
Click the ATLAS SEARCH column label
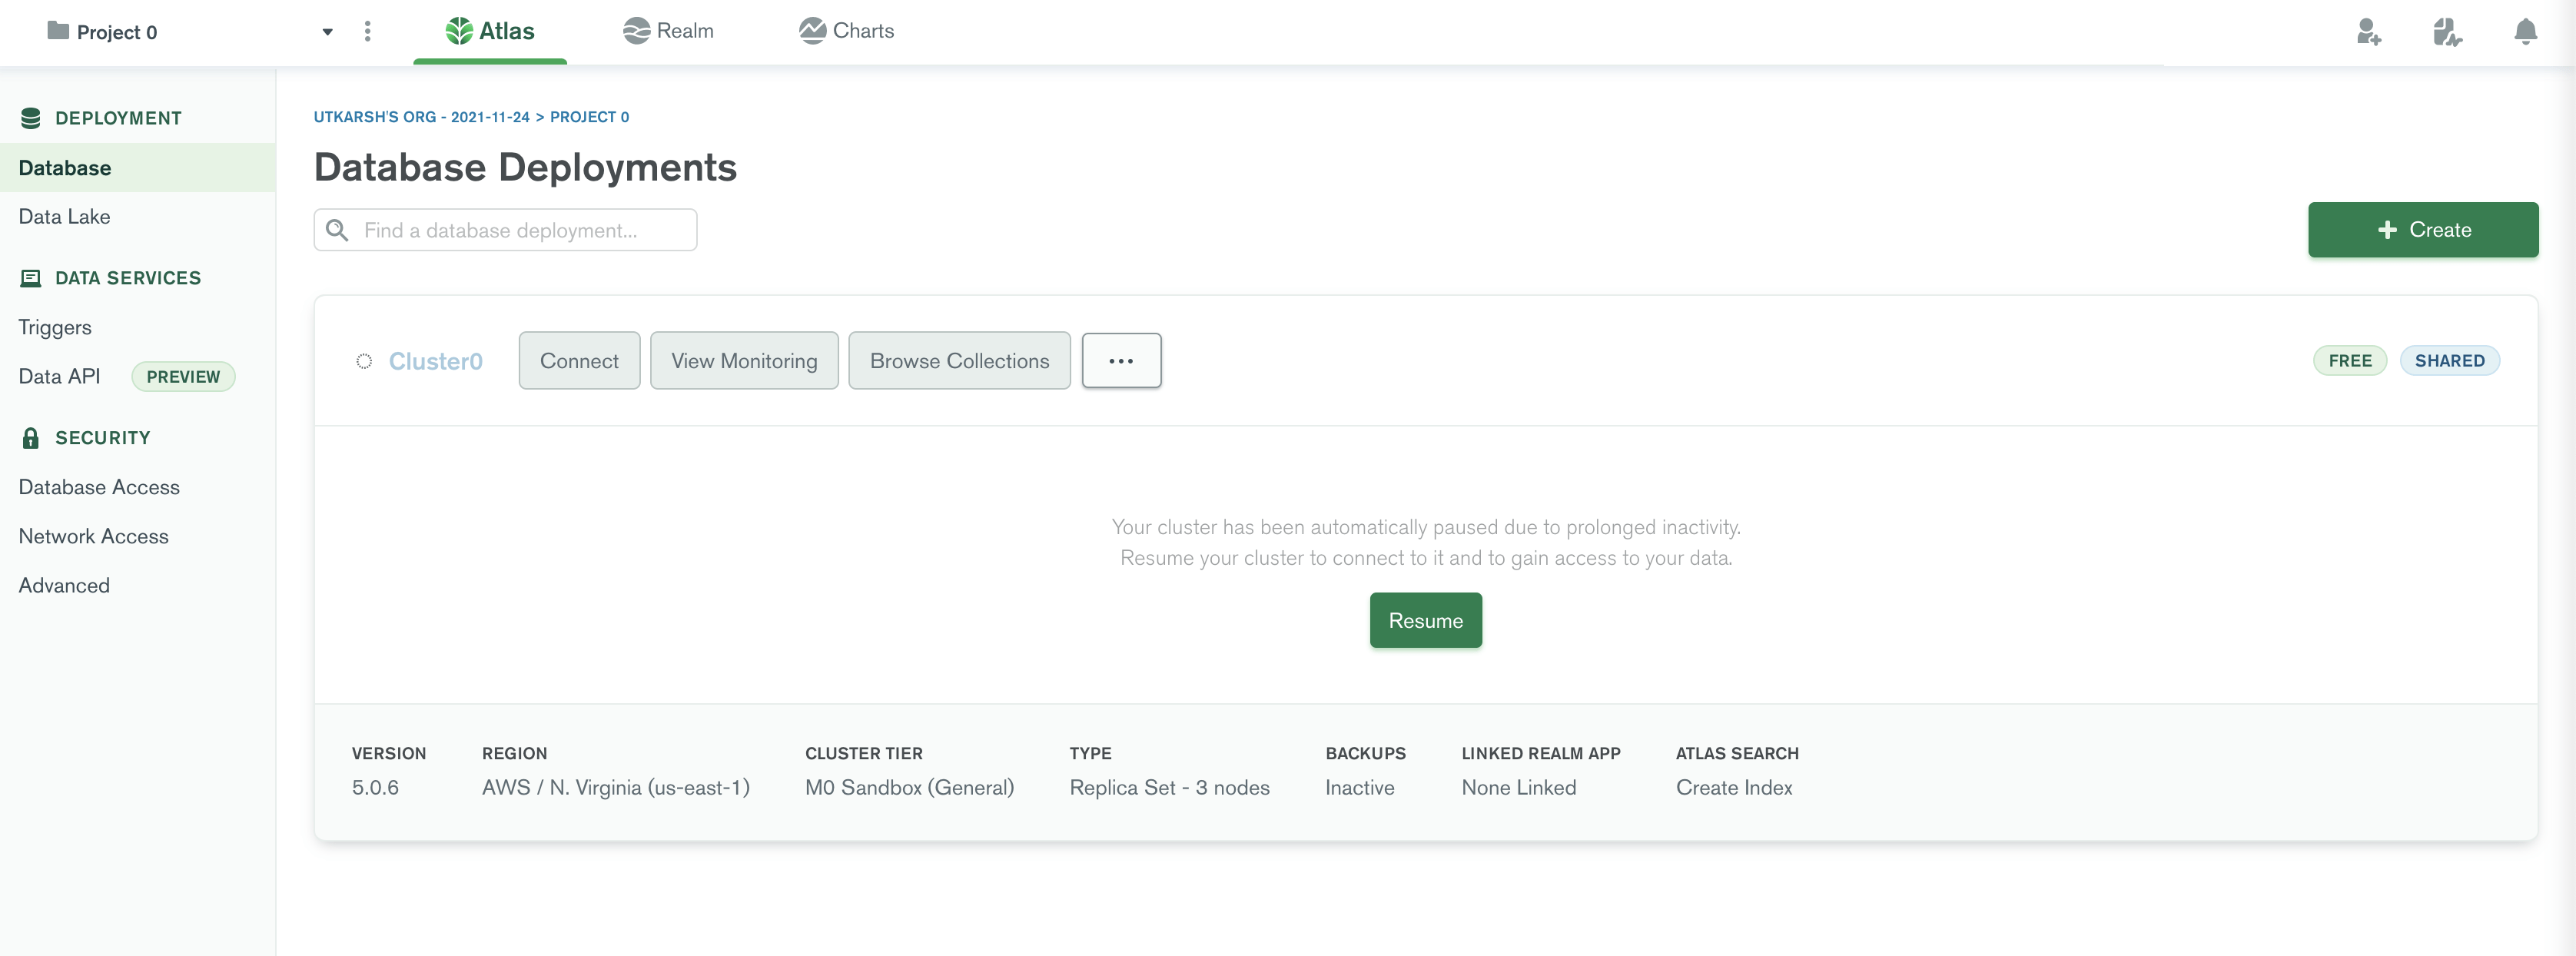tap(1737, 753)
